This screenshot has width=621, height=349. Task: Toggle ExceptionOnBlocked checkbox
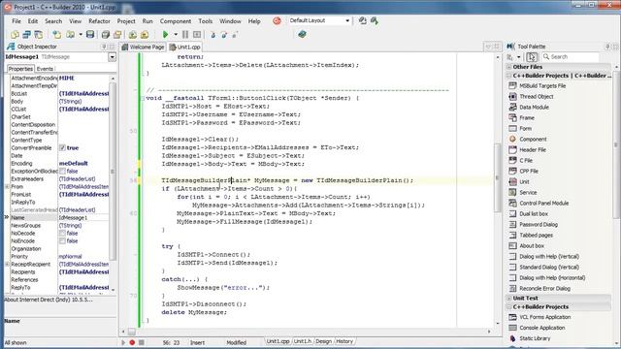(x=62, y=172)
